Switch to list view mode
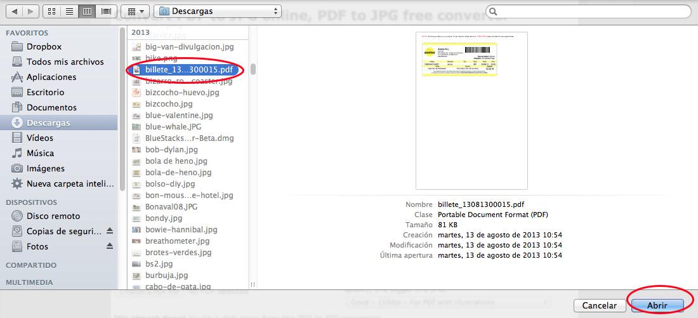 click(x=70, y=11)
